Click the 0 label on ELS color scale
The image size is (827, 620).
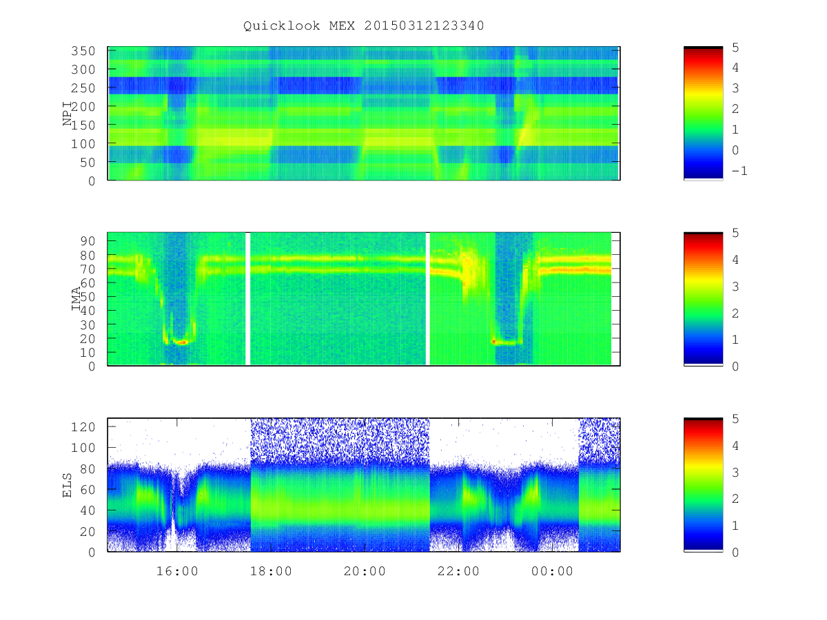point(735,552)
